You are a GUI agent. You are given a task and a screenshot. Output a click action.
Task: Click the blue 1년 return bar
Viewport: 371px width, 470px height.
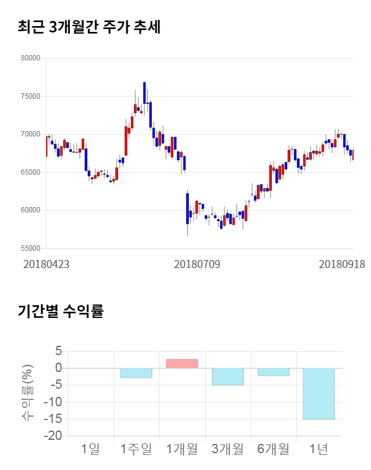tap(319, 393)
